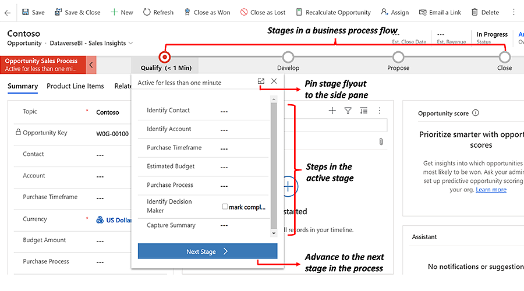Collapse the Opportunity Sales Process bar

click(91, 65)
